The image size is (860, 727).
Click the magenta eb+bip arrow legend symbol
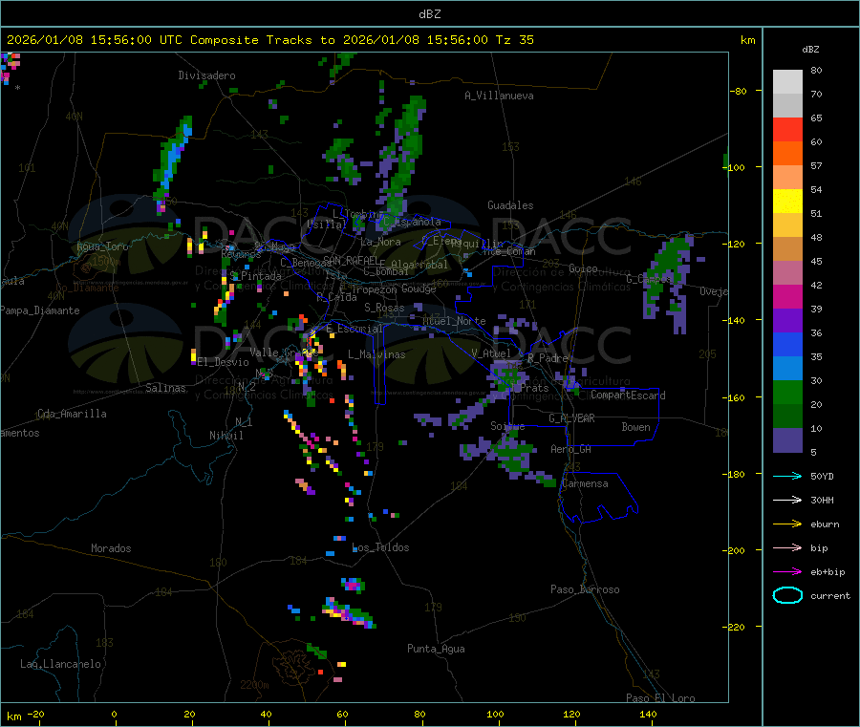pos(787,572)
